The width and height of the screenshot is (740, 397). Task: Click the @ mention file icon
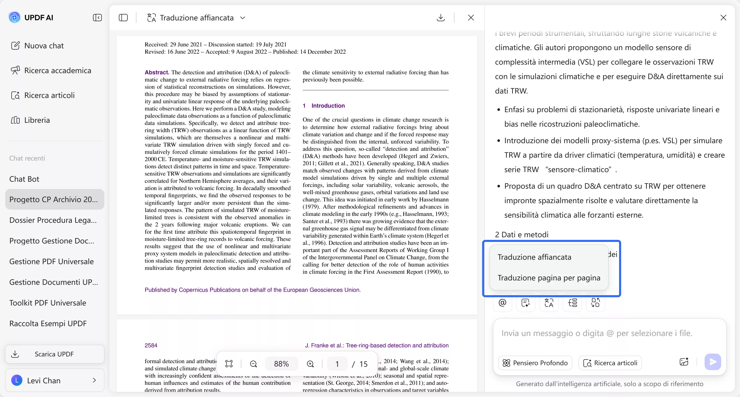tap(503, 302)
